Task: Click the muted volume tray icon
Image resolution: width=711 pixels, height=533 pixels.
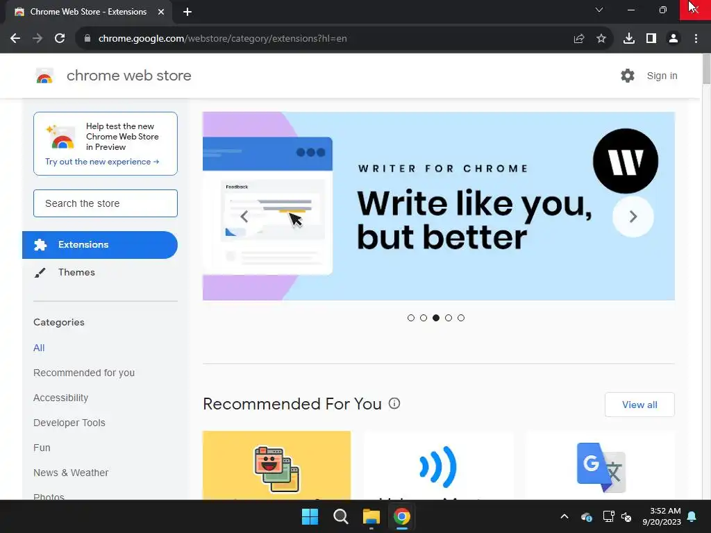Action: 627,516
